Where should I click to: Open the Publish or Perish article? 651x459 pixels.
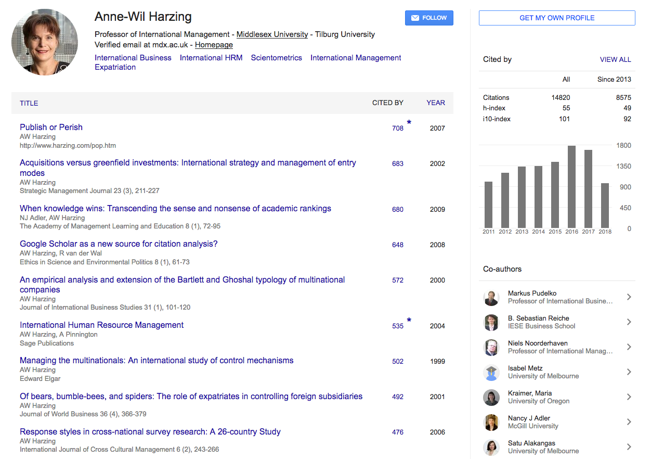(x=51, y=127)
